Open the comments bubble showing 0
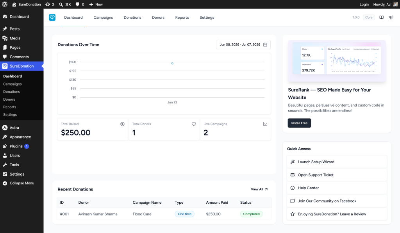This screenshot has width=400, height=233. [x=80, y=4]
